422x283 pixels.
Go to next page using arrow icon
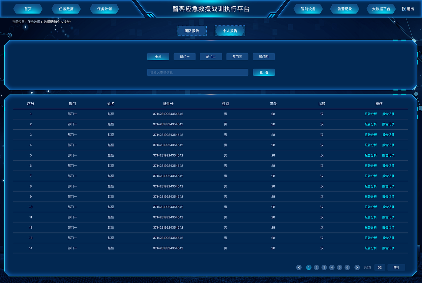click(356, 268)
